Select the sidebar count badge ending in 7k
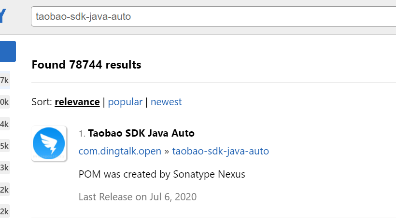This screenshot has height=223, width=396. click(x=4, y=80)
